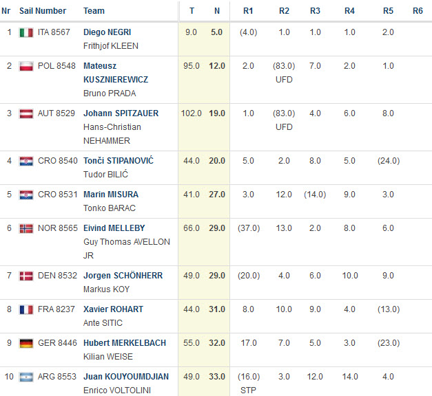Click the Polish flag icon
Viewport: 432px width, 396px height.
click(x=26, y=66)
